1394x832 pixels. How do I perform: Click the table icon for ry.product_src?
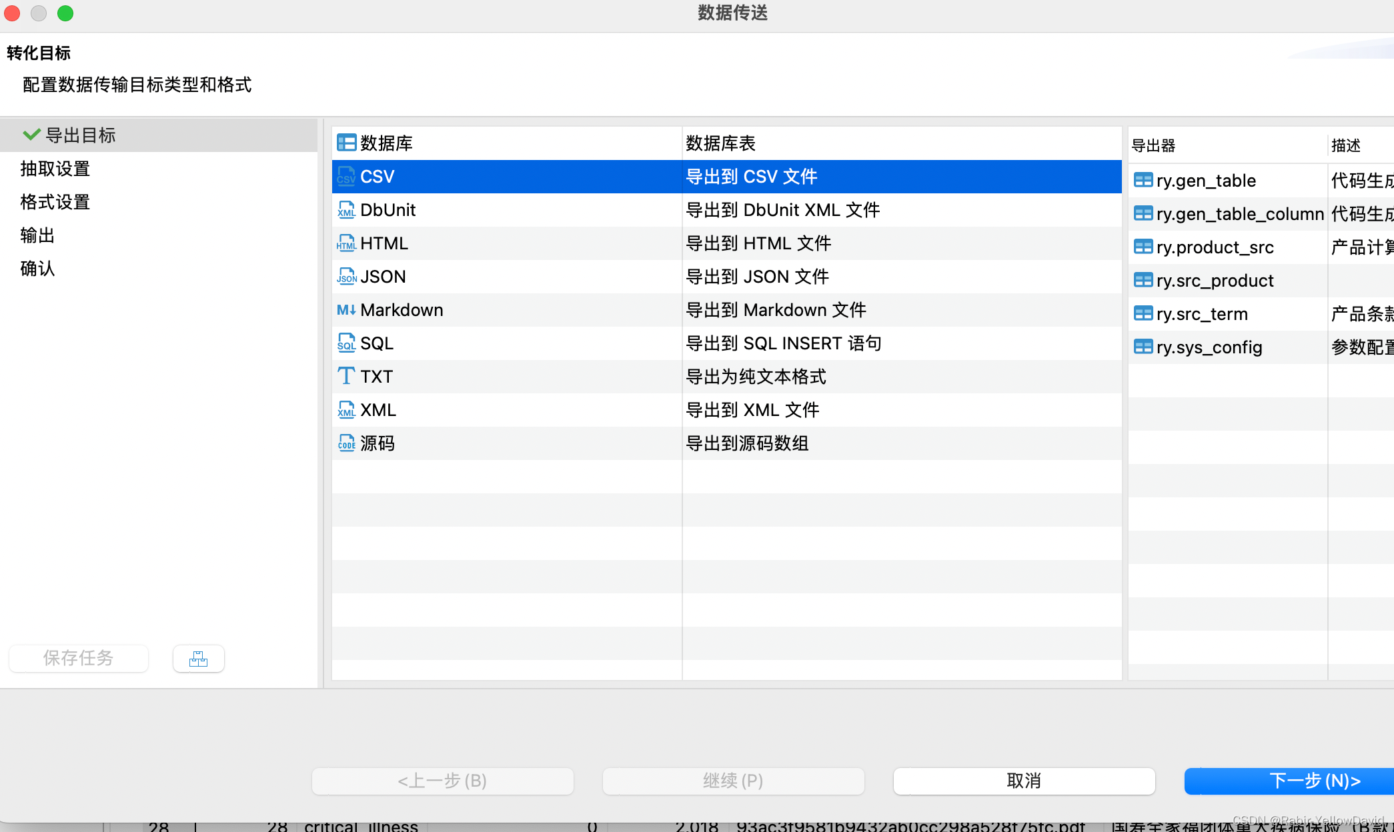tap(1143, 247)
